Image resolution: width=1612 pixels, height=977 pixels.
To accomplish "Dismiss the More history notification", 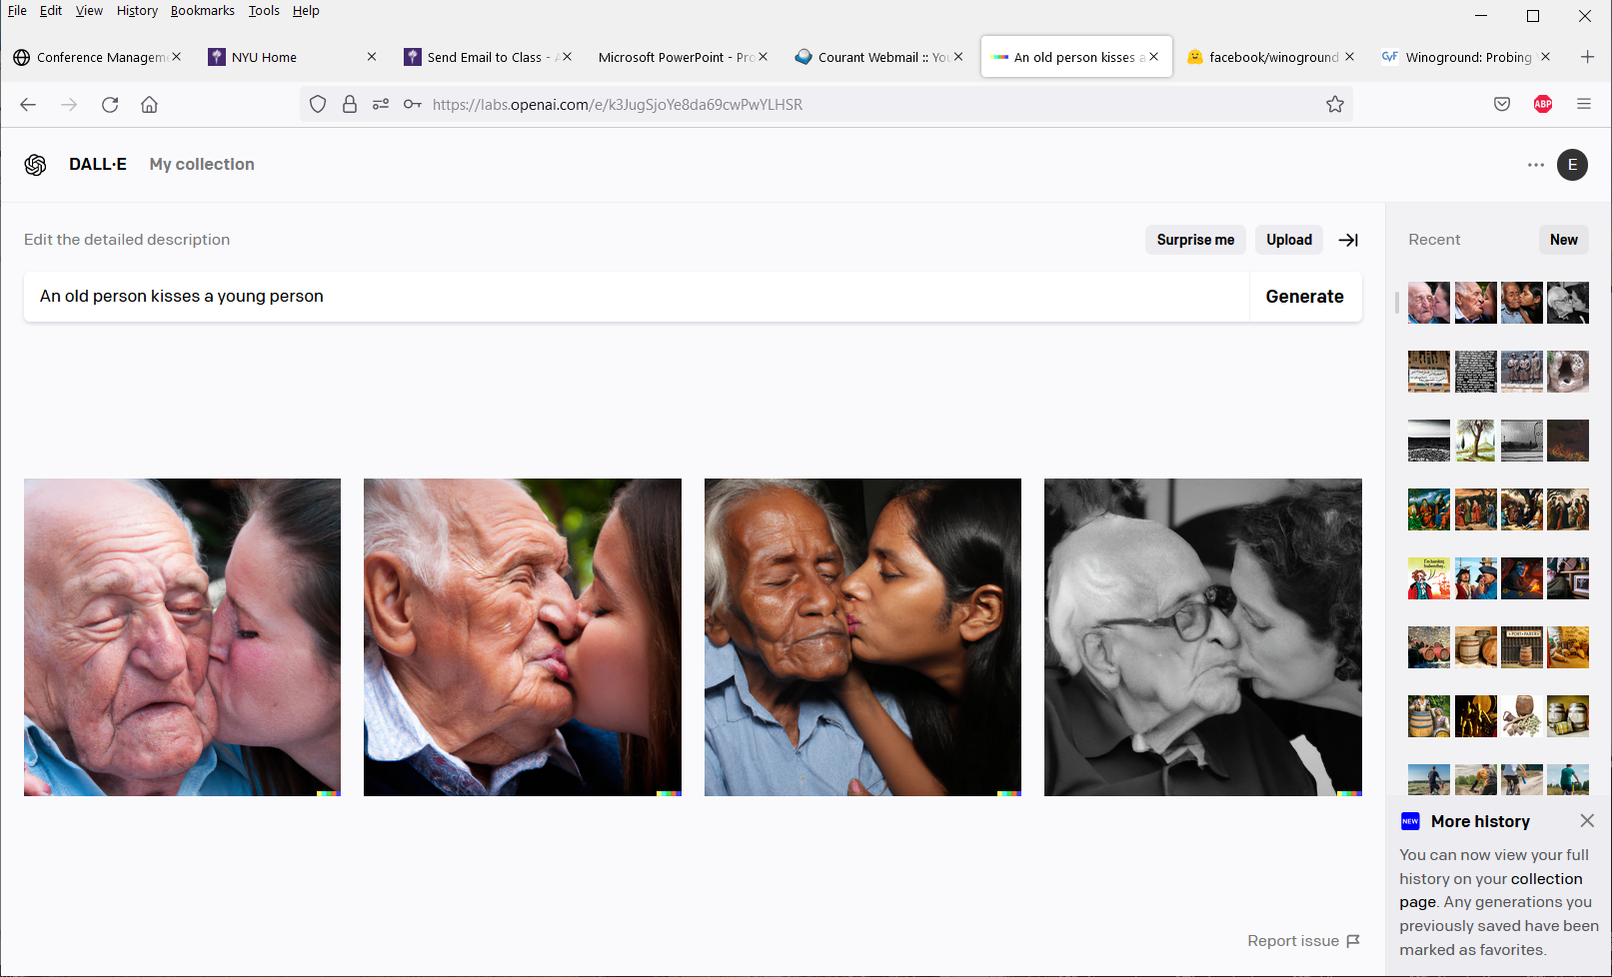I will pos(1587,821).
